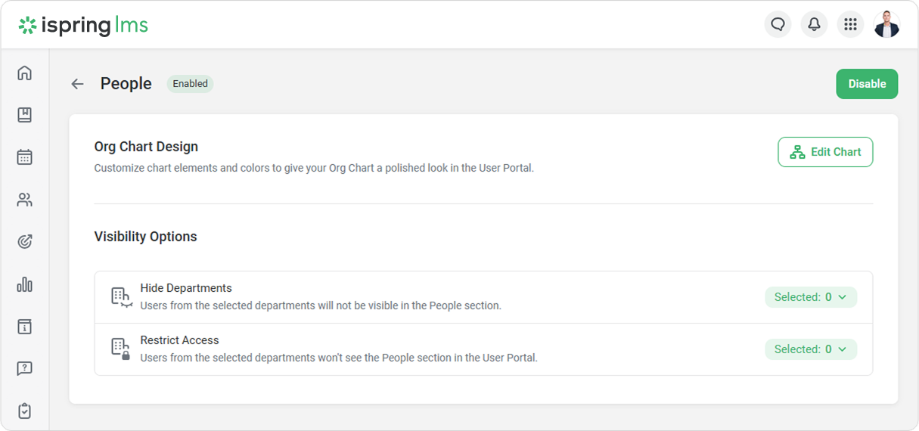Disable the People section

[x=867, y=84]
